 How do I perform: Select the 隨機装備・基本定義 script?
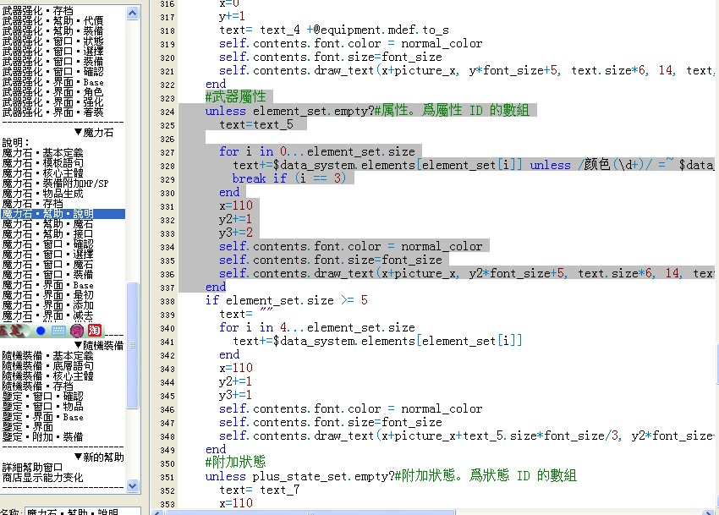(x=47, y=356)
